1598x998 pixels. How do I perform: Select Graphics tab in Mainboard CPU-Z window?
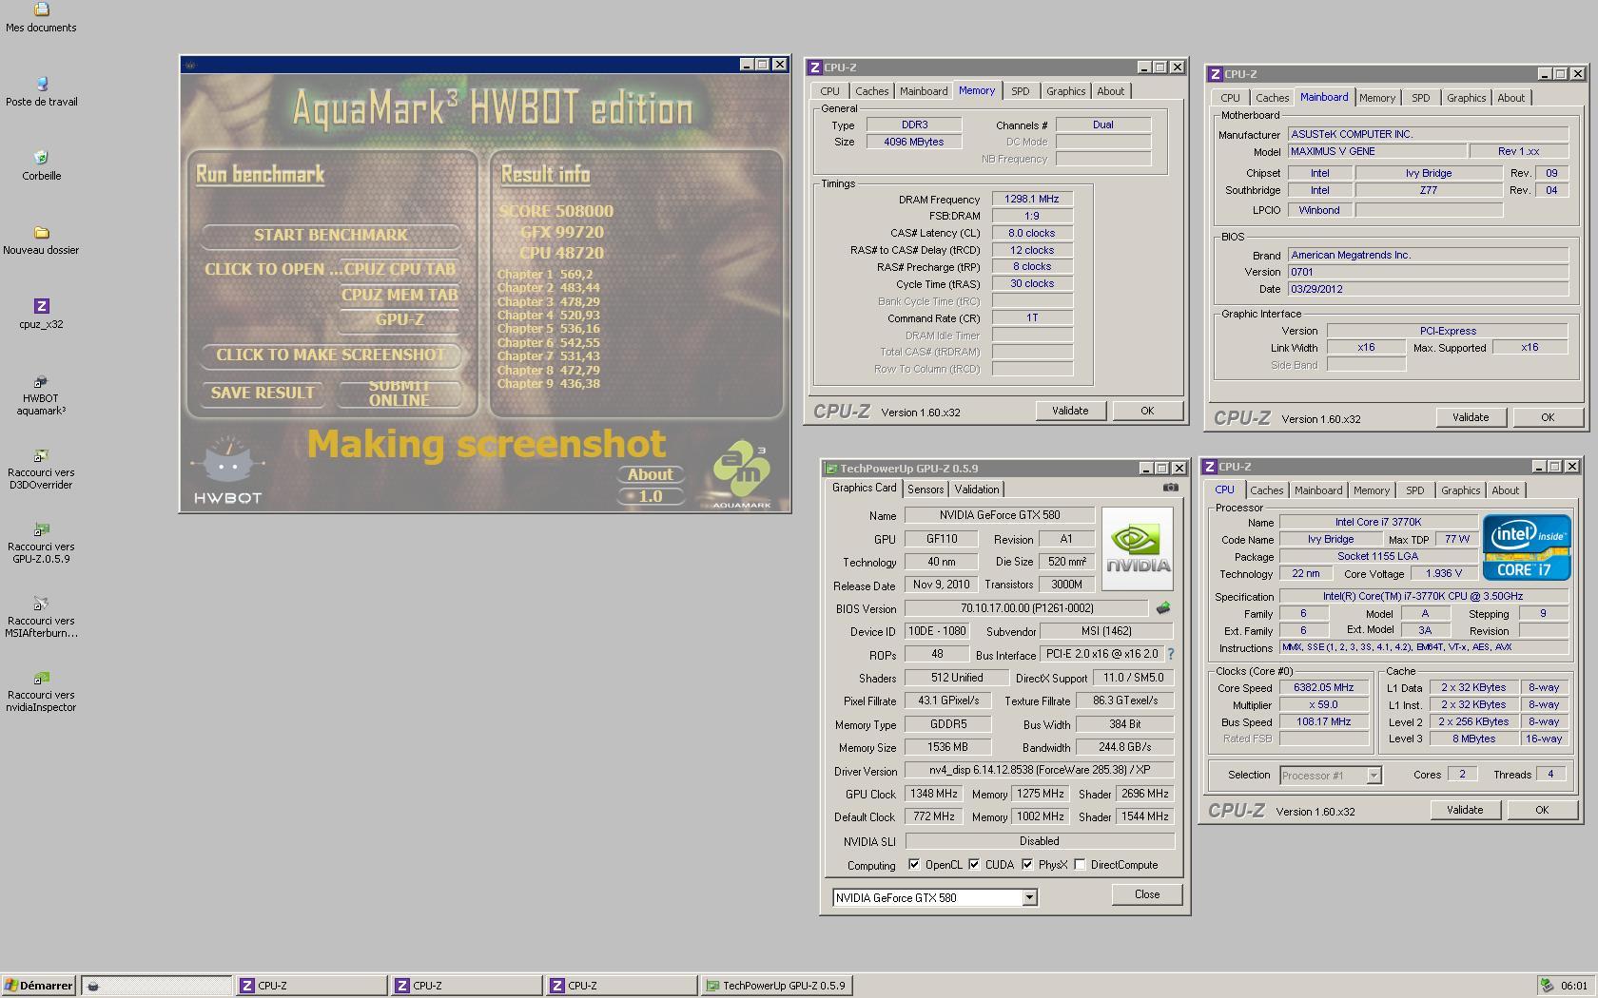pyautogui.click(x=1466, y=98)
